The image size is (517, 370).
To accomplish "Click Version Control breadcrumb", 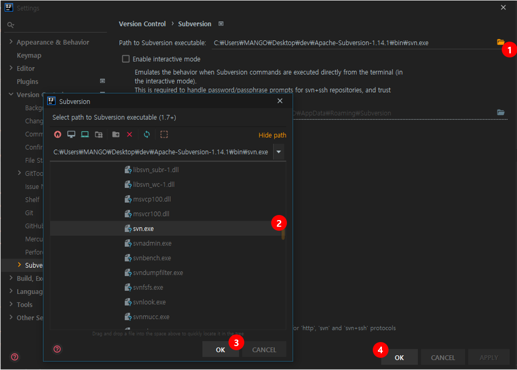I will [142, 24].
